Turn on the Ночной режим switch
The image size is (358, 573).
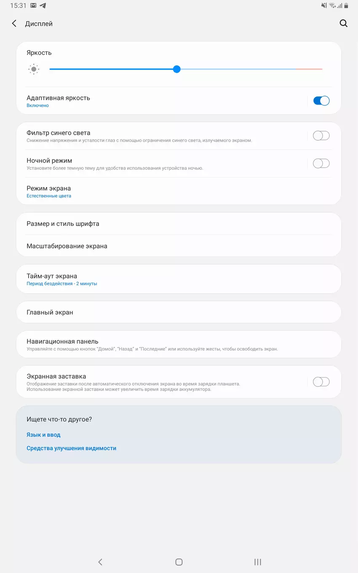pyautogui.click(x=321, y=163)
